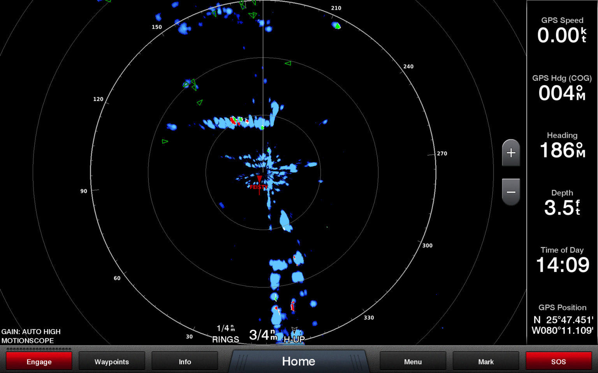Select the radar echo with green marker near 210
This screenshot has height=373, width=598.
[x=336, y=26]
